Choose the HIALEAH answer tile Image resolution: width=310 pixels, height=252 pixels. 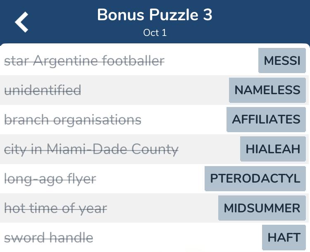click(x=273, y=149)
